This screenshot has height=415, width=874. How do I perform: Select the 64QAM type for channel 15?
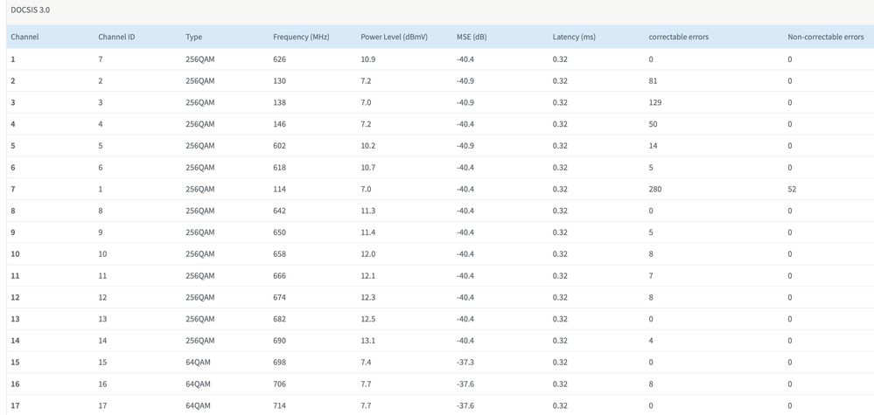coord(198,362)
